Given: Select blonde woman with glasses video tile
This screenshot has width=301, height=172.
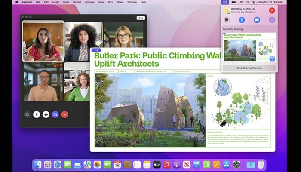Looking at the screenshot, I should pos(124,34).
